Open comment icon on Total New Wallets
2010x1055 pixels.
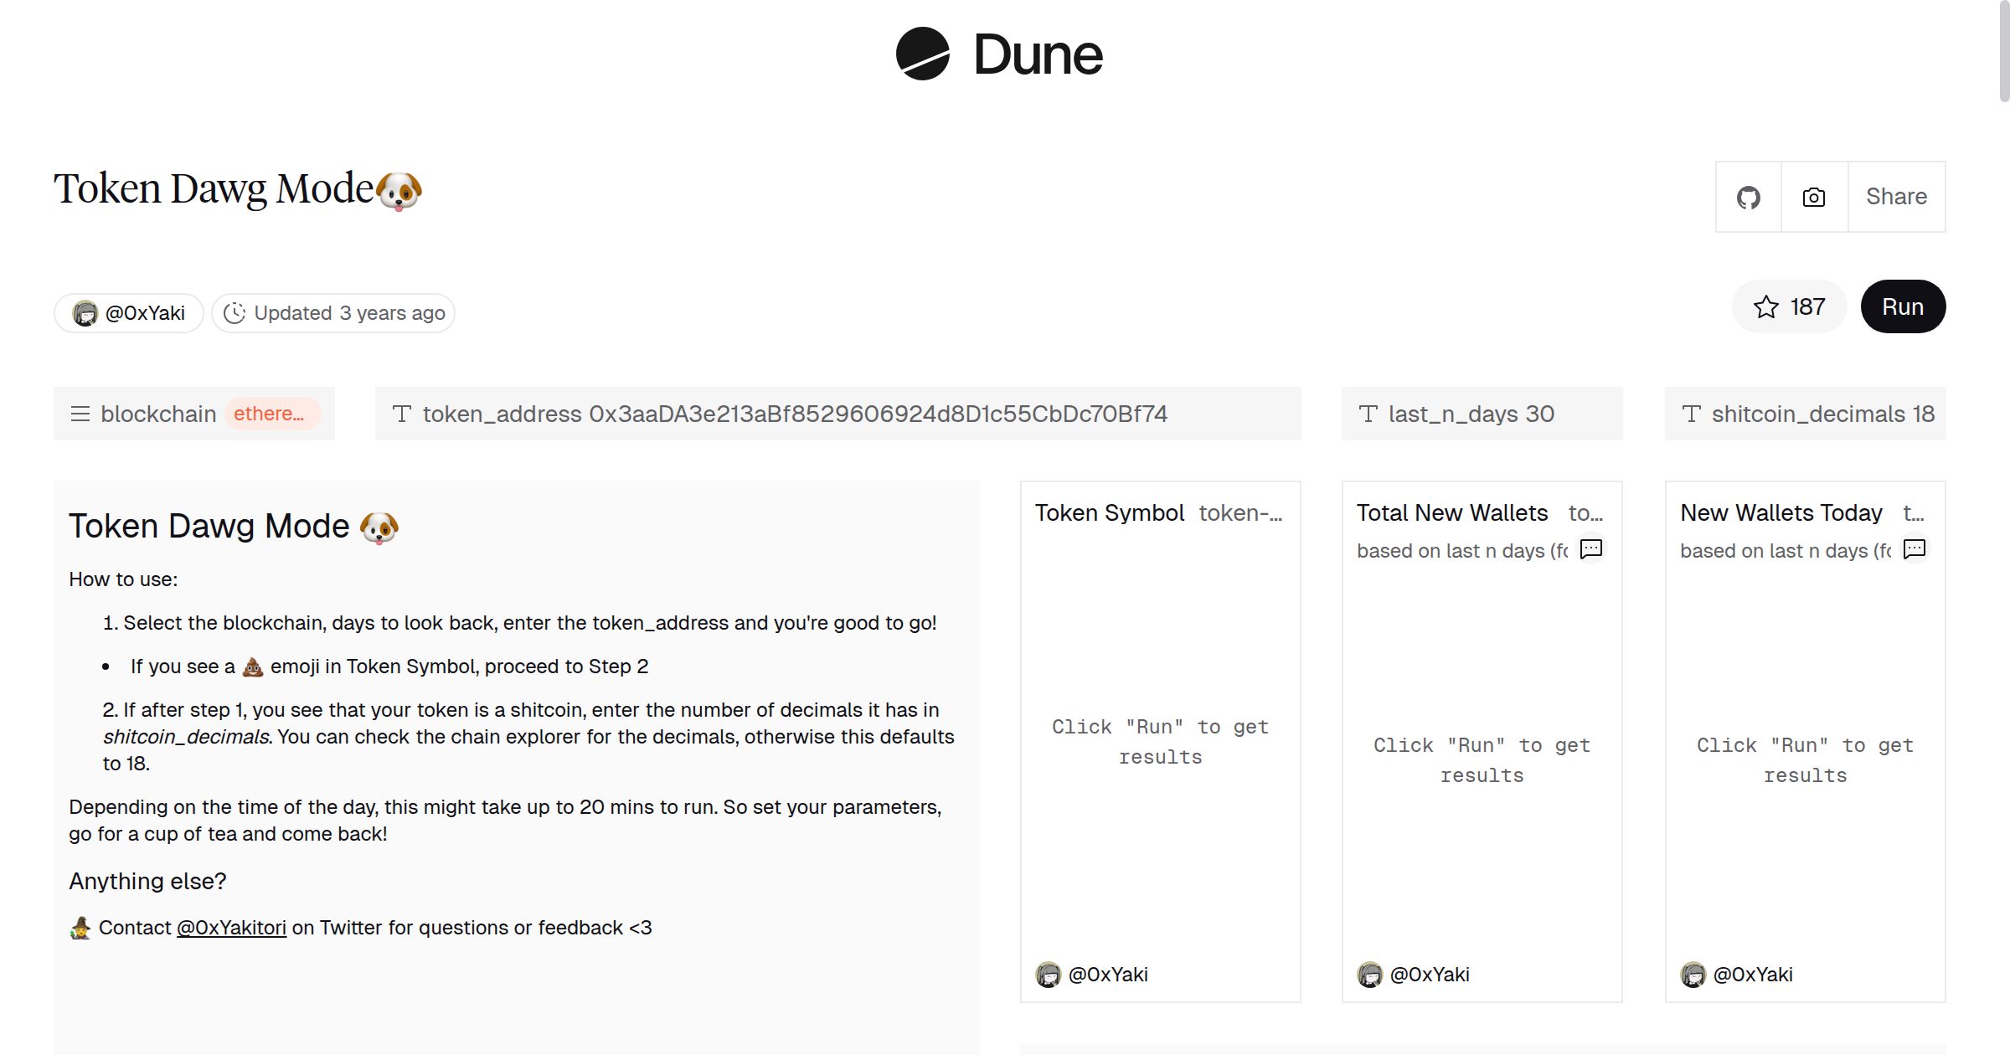[1590, 549]
